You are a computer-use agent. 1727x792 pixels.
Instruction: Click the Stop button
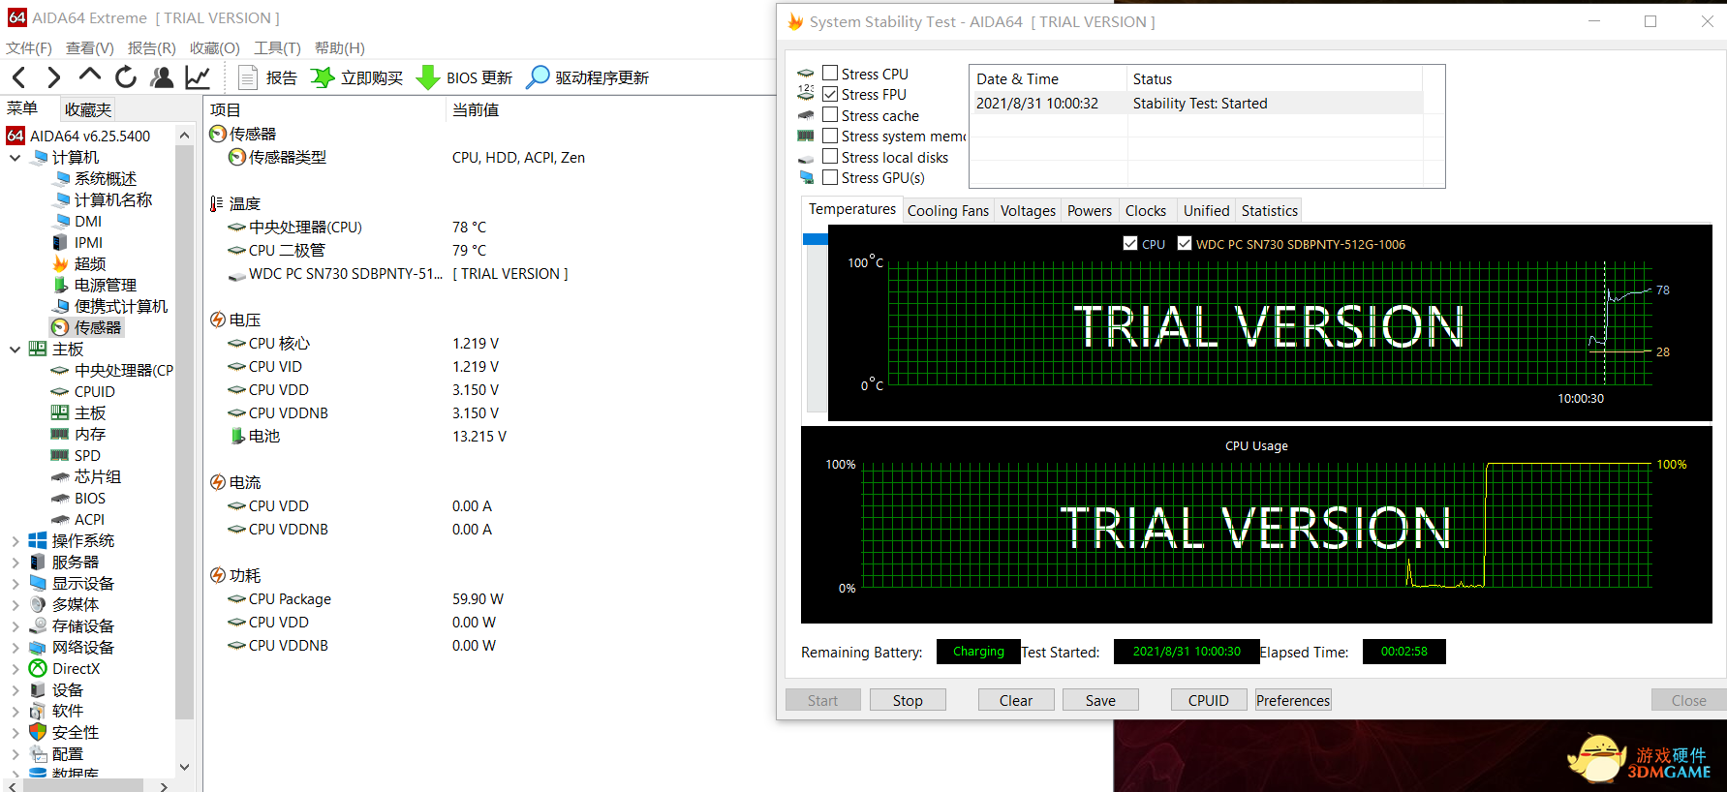point(908,700)
